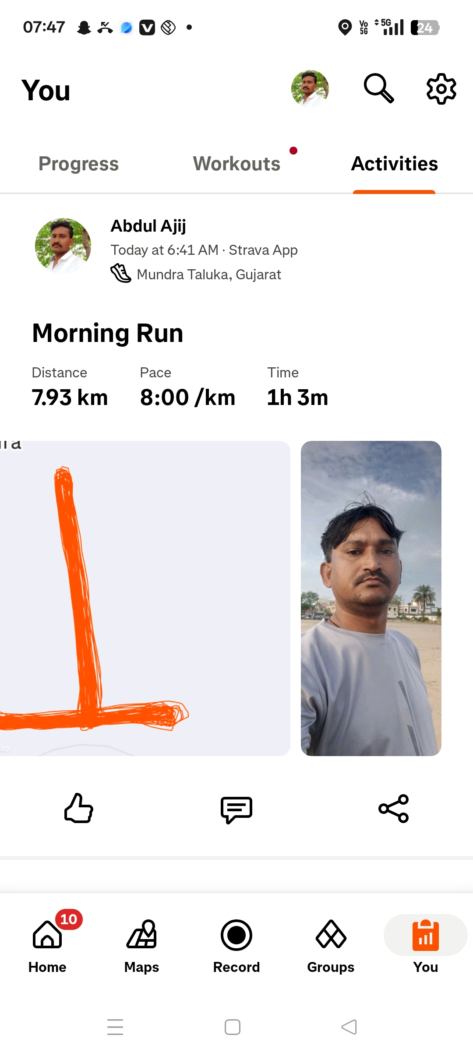The image size is (473, 1056).
Task: Select the You bottom tab
Action: [x=426, y=946]
